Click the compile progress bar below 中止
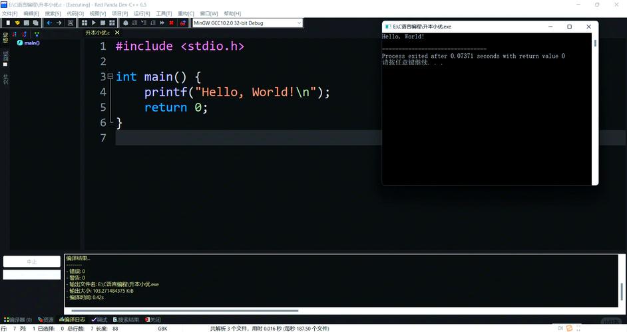The width and height of the screenshot is (627, 332). click(x=31, y=274)
